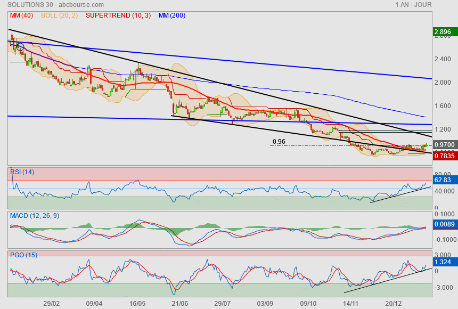Select the RSI (14) panel title
This screenshot has height=309, width=458.
(x=23, y=172)
